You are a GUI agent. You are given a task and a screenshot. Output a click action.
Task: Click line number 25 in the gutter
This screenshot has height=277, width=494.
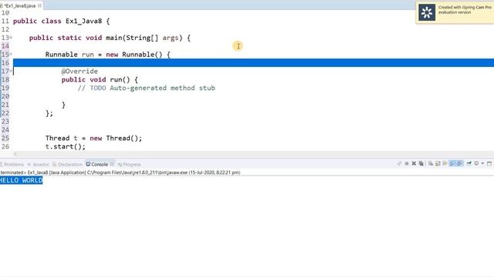5,138
